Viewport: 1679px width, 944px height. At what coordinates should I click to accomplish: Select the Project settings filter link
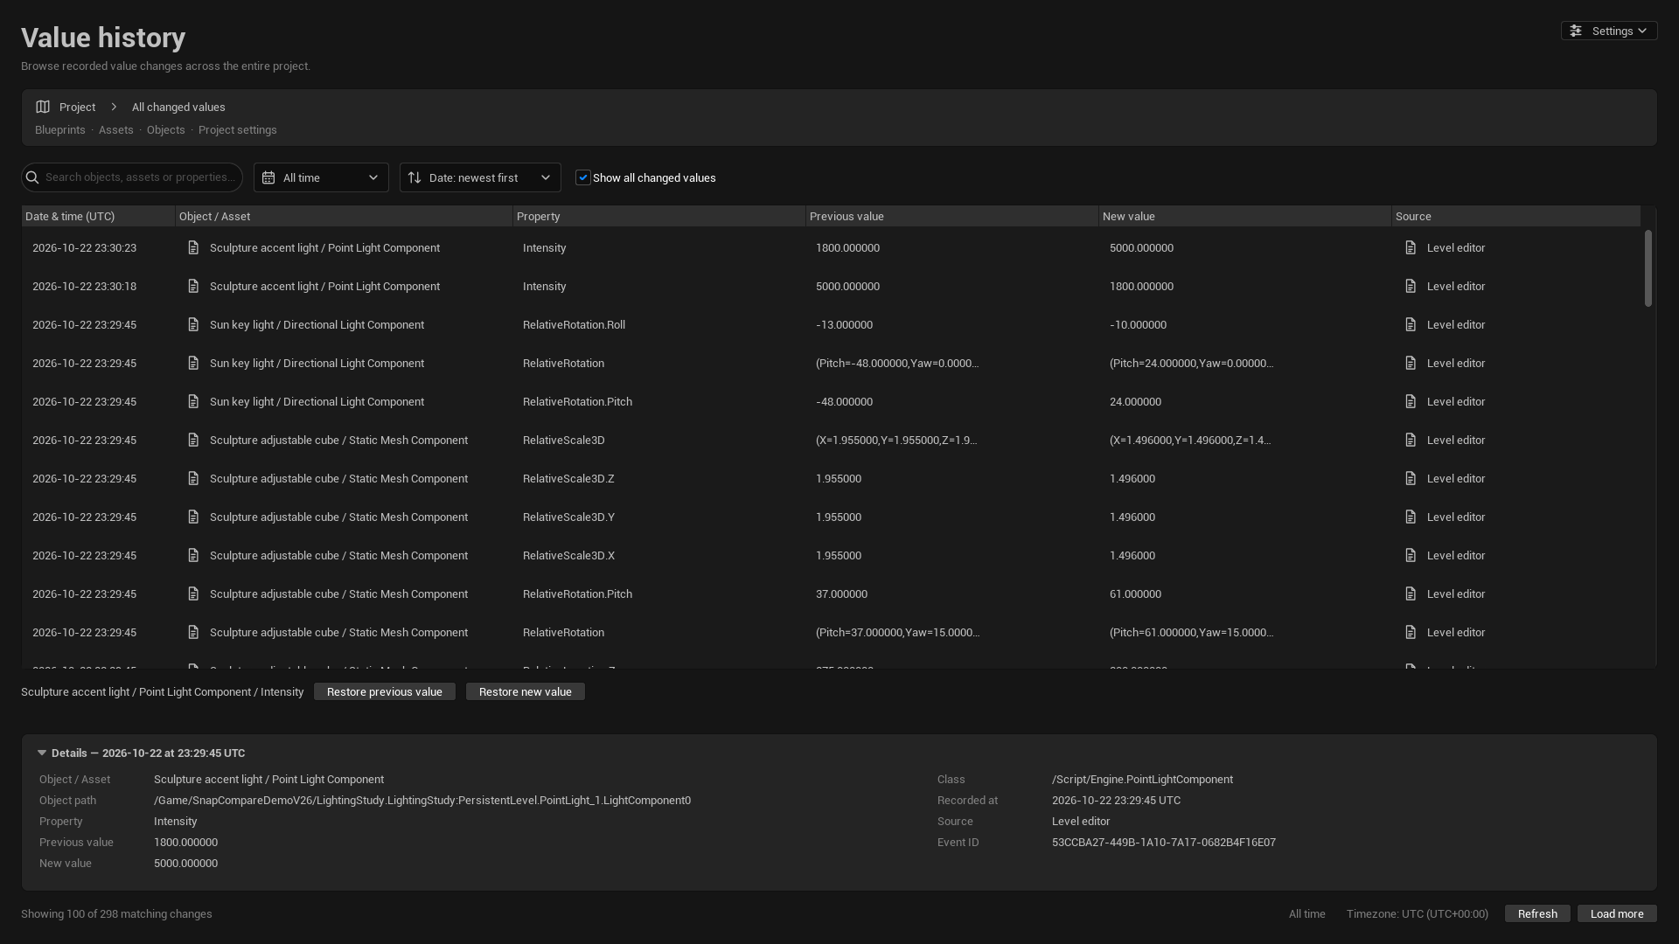(x=238, y=129)
